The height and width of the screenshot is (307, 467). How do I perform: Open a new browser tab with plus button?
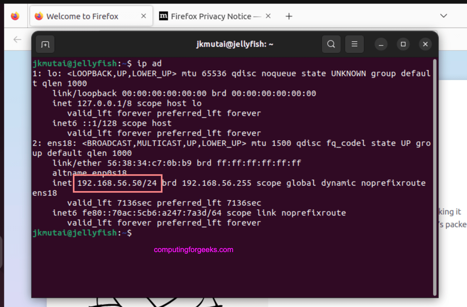[x=289, y=16]
